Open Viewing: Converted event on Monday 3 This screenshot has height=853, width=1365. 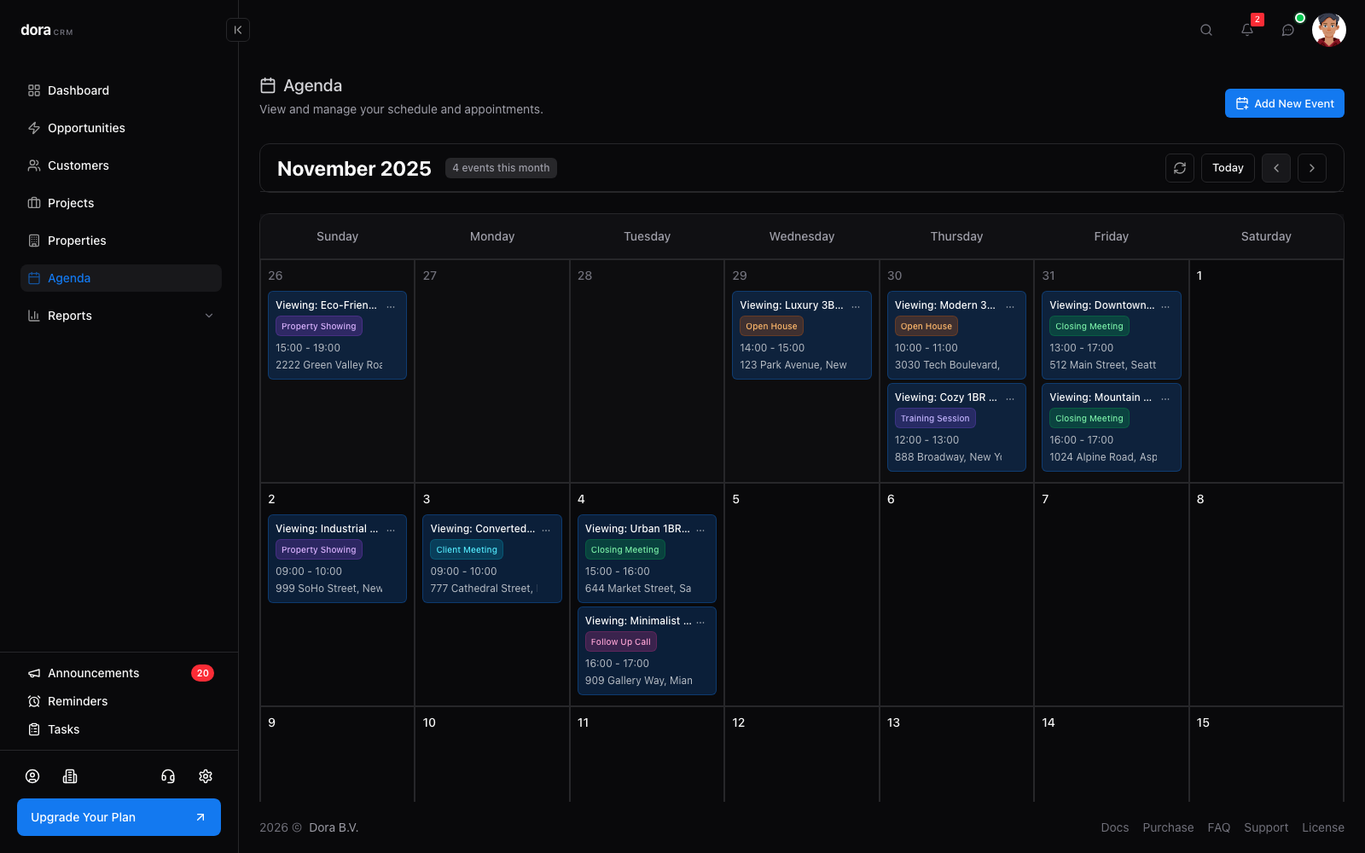click(x=492, y=559)
